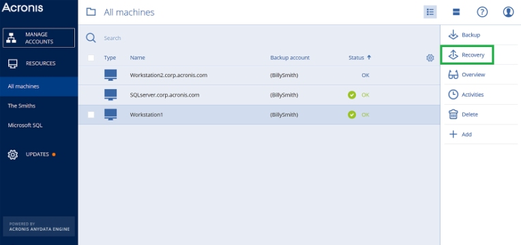Open Activities action
This screenshot has height=245, width=521.
tap(473, 95)
